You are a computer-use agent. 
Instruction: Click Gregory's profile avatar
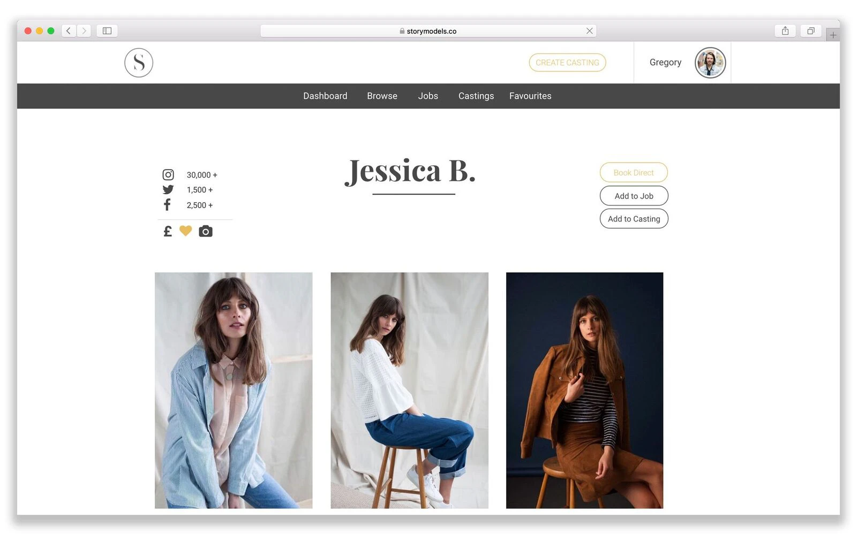click(710, 63)
